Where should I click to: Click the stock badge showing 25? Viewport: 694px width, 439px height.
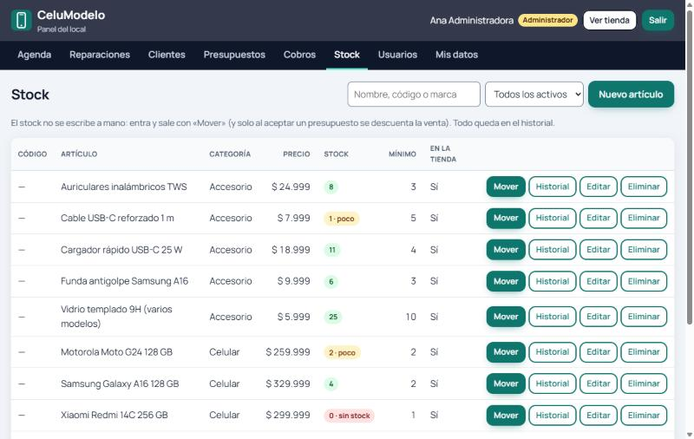[x=333, y=317]
